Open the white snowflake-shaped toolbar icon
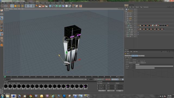Viewport: 174px width, 98px height. point(66,6)
